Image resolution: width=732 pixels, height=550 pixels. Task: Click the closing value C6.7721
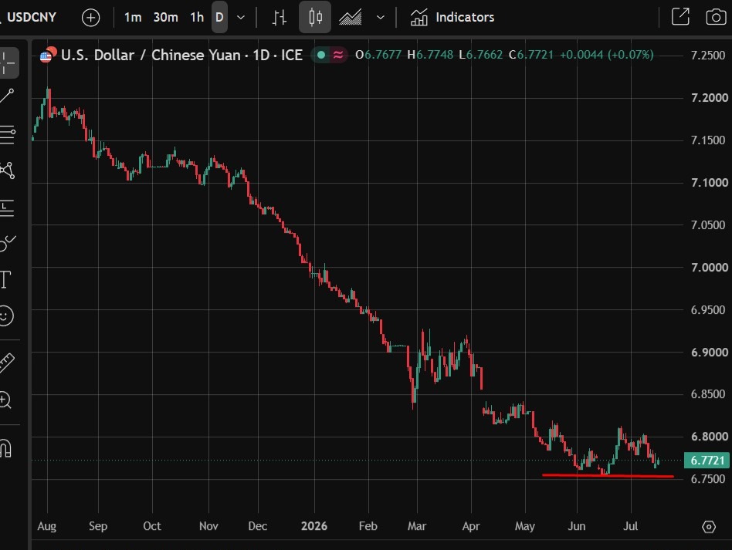[x=530, y=55]
